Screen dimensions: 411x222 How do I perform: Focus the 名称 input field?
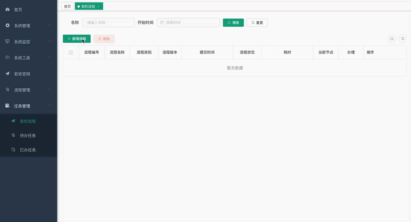108,23
